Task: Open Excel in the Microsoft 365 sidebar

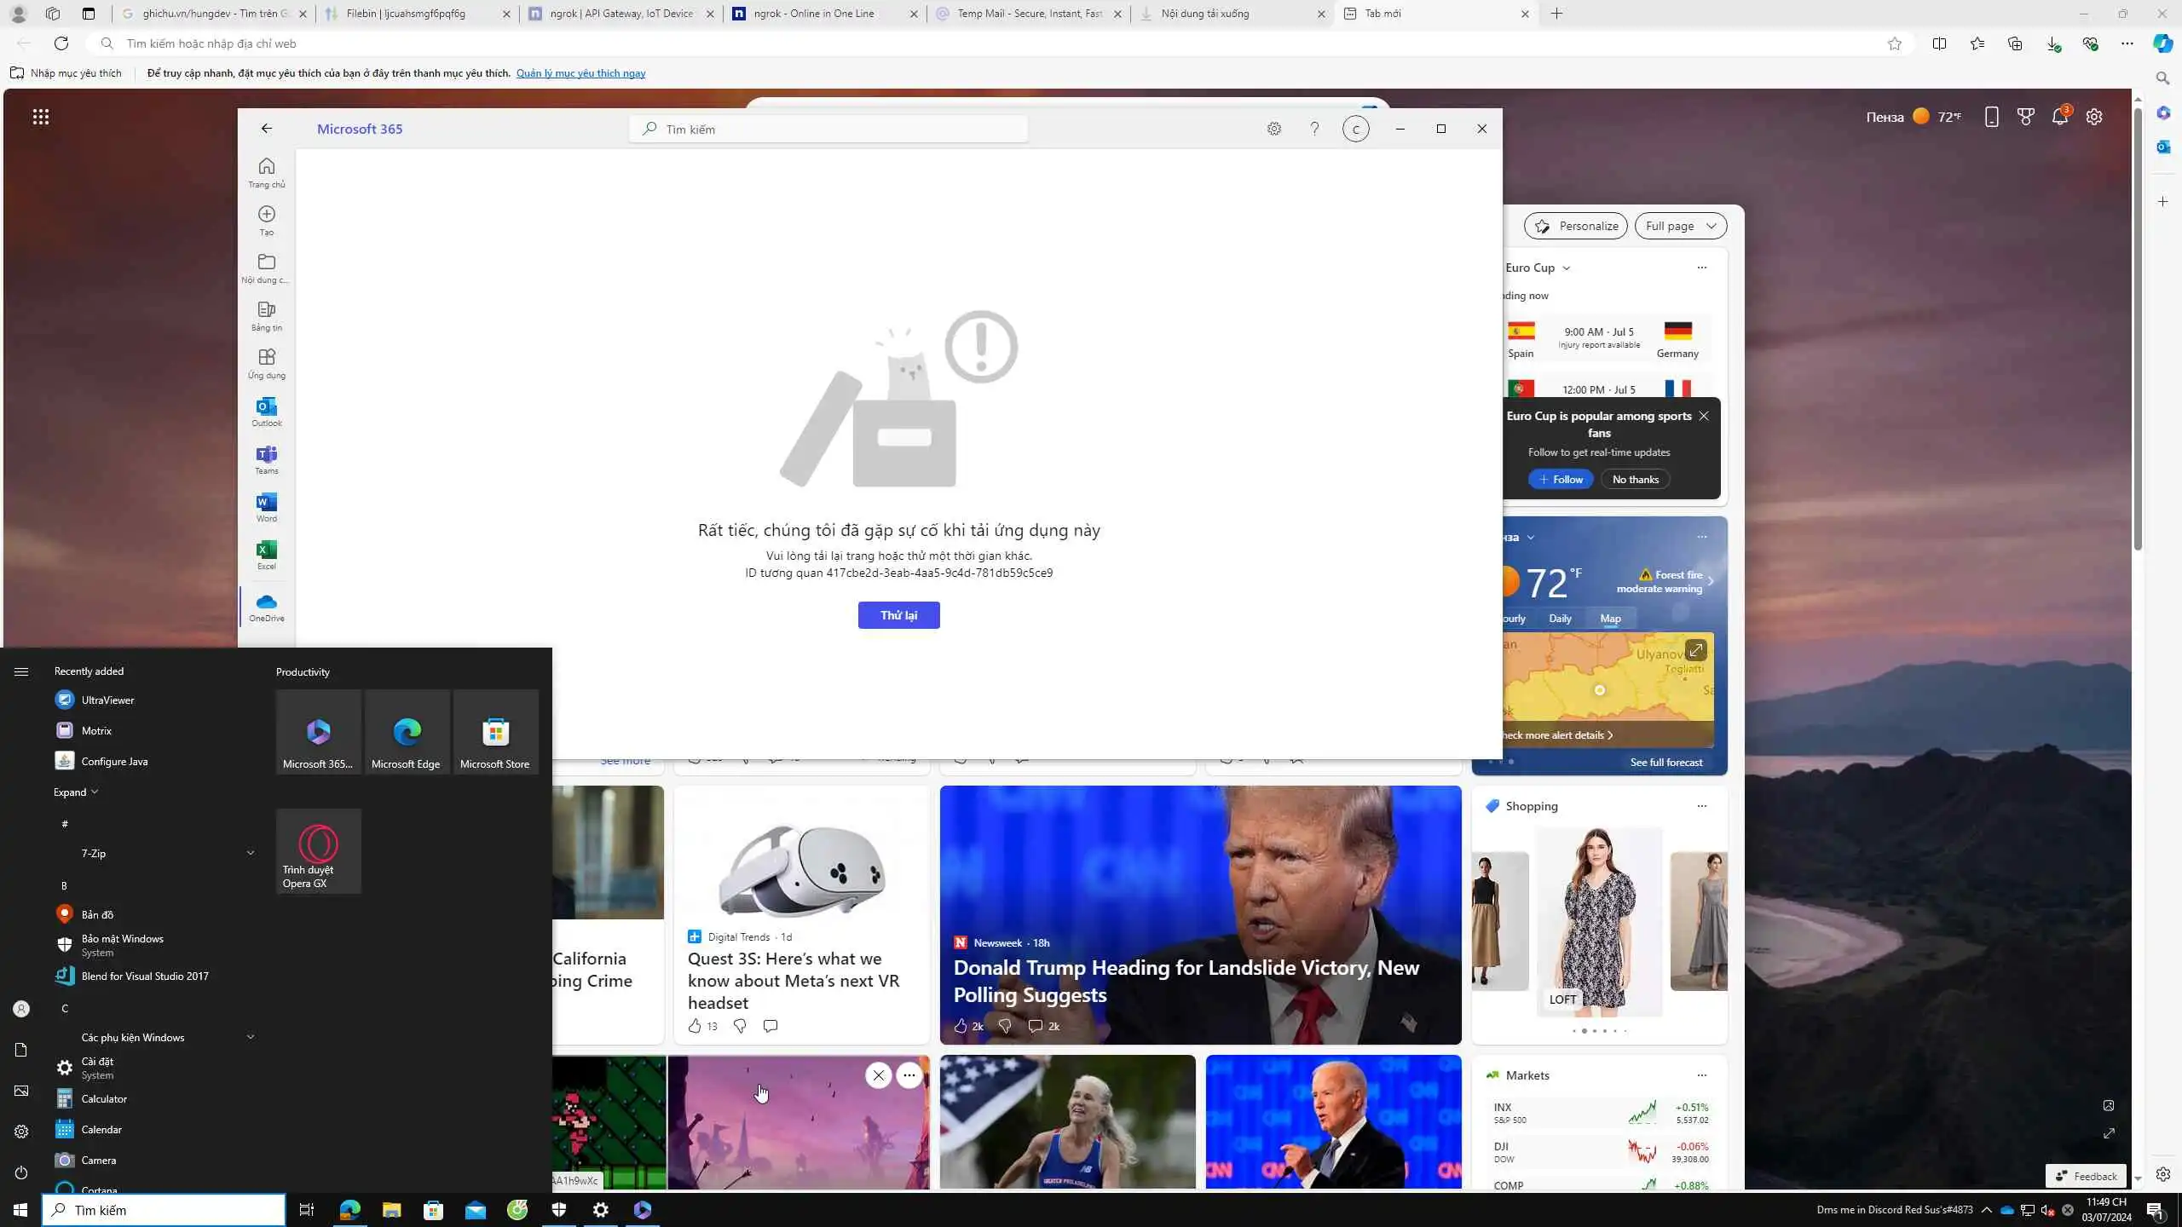Action: click(266, 555)
